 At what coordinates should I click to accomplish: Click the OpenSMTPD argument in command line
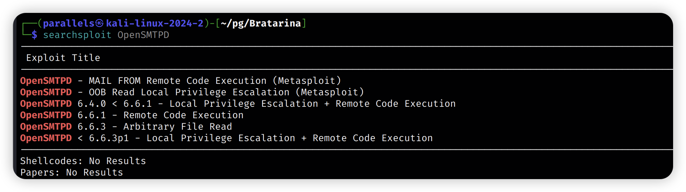[x=143, y=35]
